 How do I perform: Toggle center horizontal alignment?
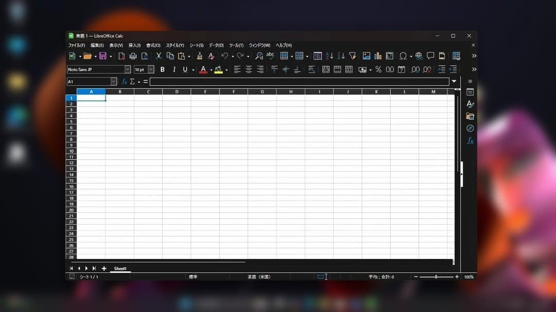(x=249, y=69)
